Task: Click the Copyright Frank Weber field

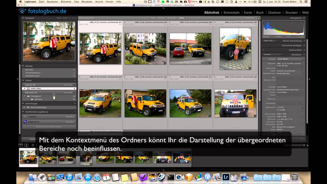Action: [290, 87]
